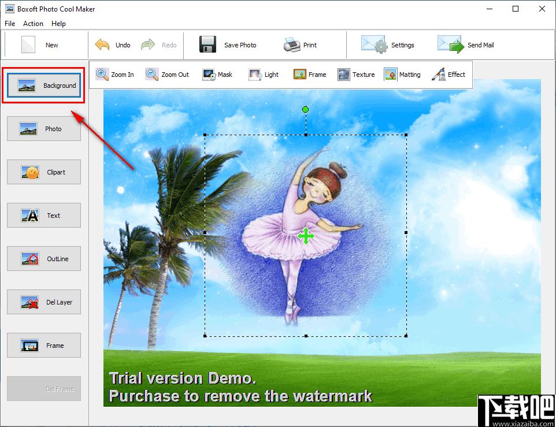Open the Effect brush tool
Viewport: 556px width, 427px height.
pos(448,75)
